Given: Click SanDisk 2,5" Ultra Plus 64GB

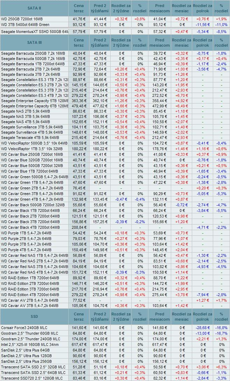Looking at the screenshot, I should pyautogui.click(x=26, y=350).
